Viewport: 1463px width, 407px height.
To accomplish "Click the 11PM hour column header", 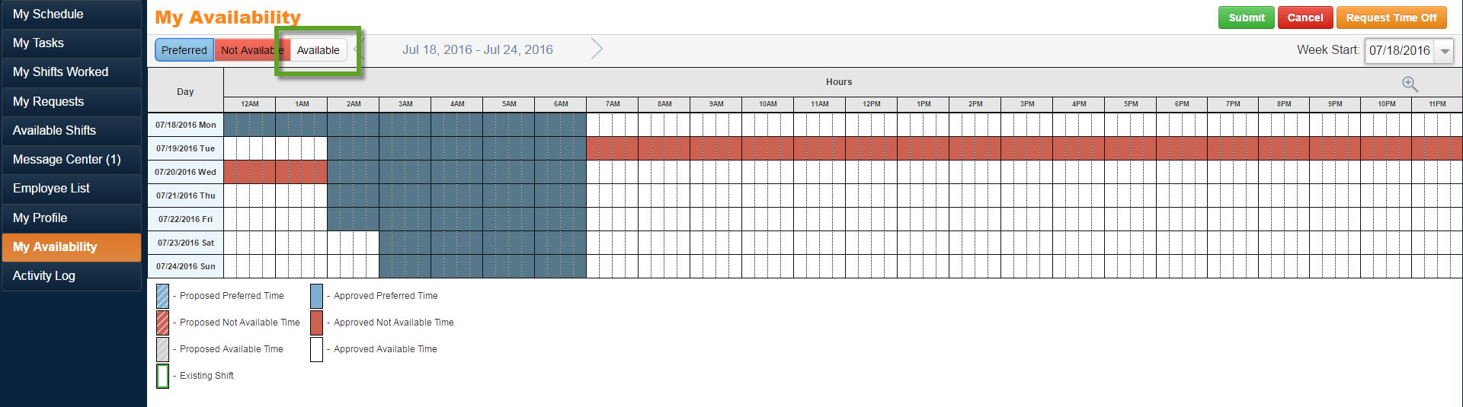I will [x=1437, y=104].
